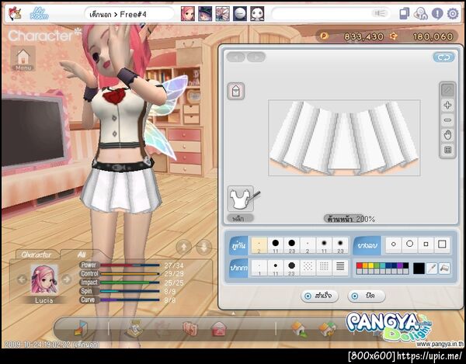Select pen size 23
This screenshot has width=466, height=364.
291,268
